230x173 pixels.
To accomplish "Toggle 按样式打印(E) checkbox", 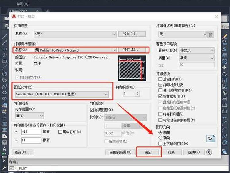I will [160, 96].
